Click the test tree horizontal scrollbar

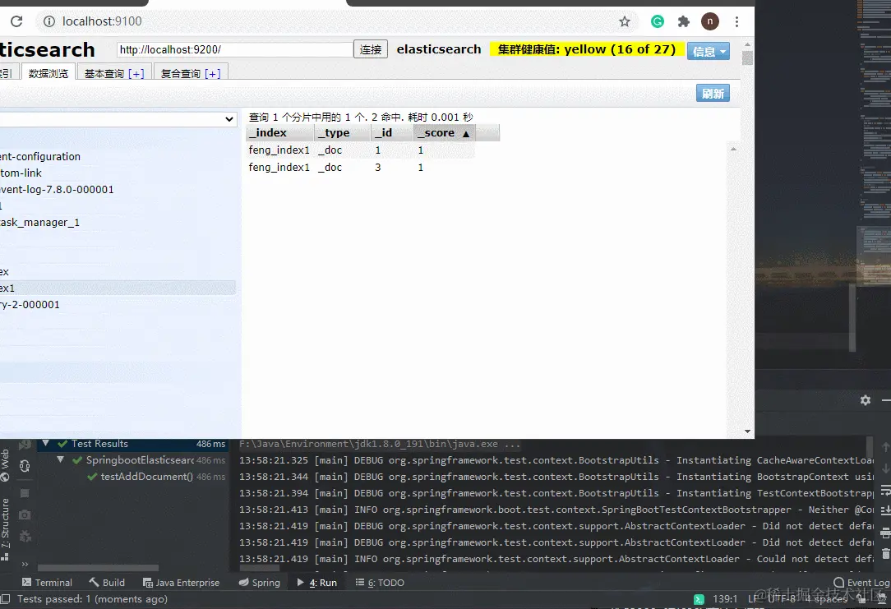pyautogui.click(x=98, y=568)
